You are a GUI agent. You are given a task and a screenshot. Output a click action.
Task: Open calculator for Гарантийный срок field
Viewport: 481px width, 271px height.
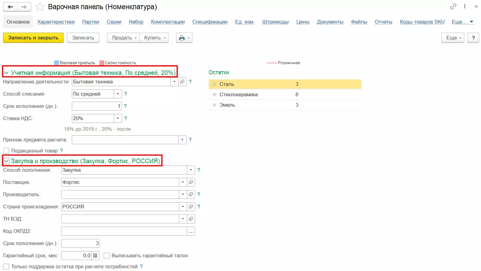point(95,256)
